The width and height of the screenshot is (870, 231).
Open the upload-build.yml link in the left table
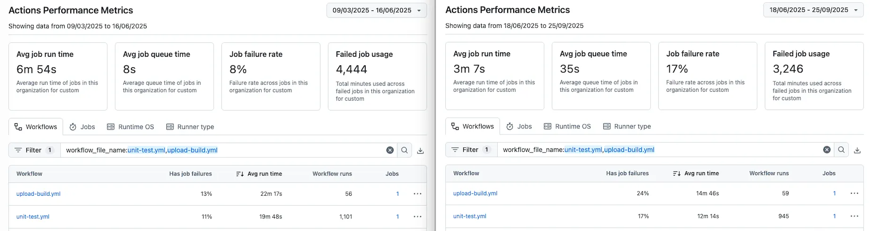[x=38, y=194]
